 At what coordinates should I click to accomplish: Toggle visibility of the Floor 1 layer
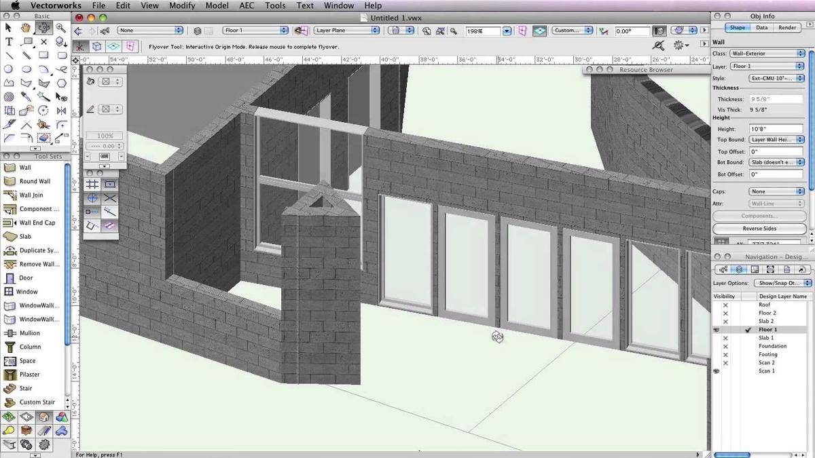(717, 330)
